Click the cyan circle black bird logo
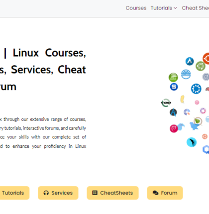This screenshot has height=214, width=209. (192, 142)
